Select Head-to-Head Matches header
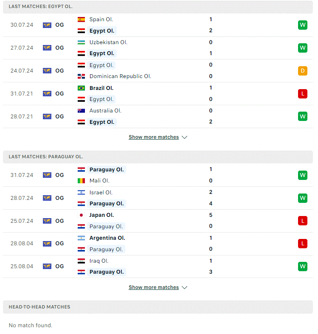 click(x=158, y=307)
